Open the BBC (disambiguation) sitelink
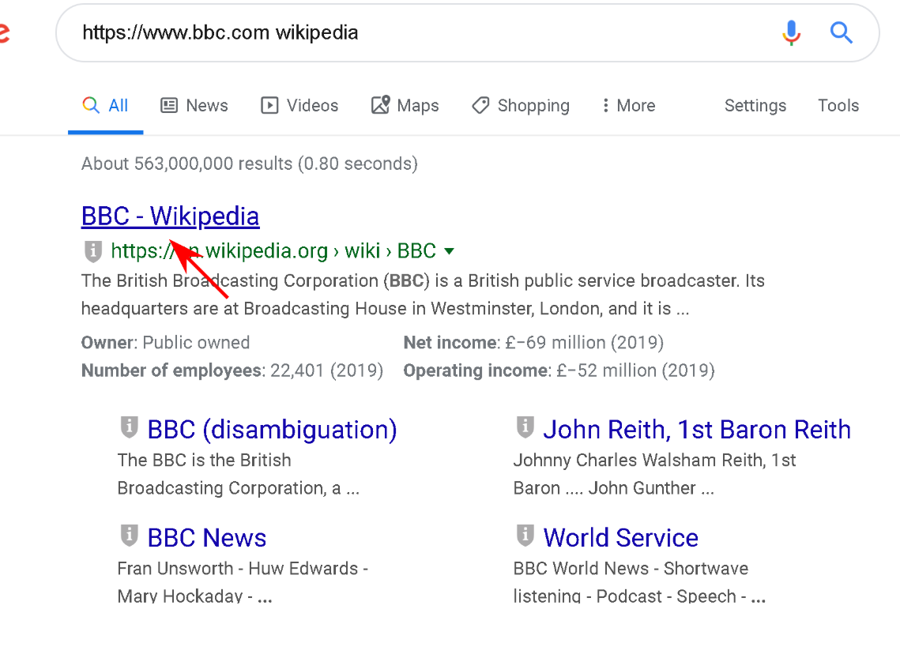 coord(272,430)
